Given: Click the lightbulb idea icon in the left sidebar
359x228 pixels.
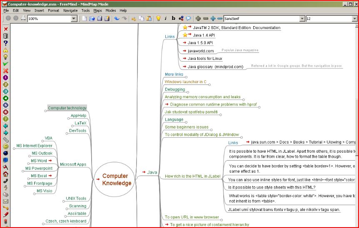Looking at the screenshot, I should pos(5,57).
